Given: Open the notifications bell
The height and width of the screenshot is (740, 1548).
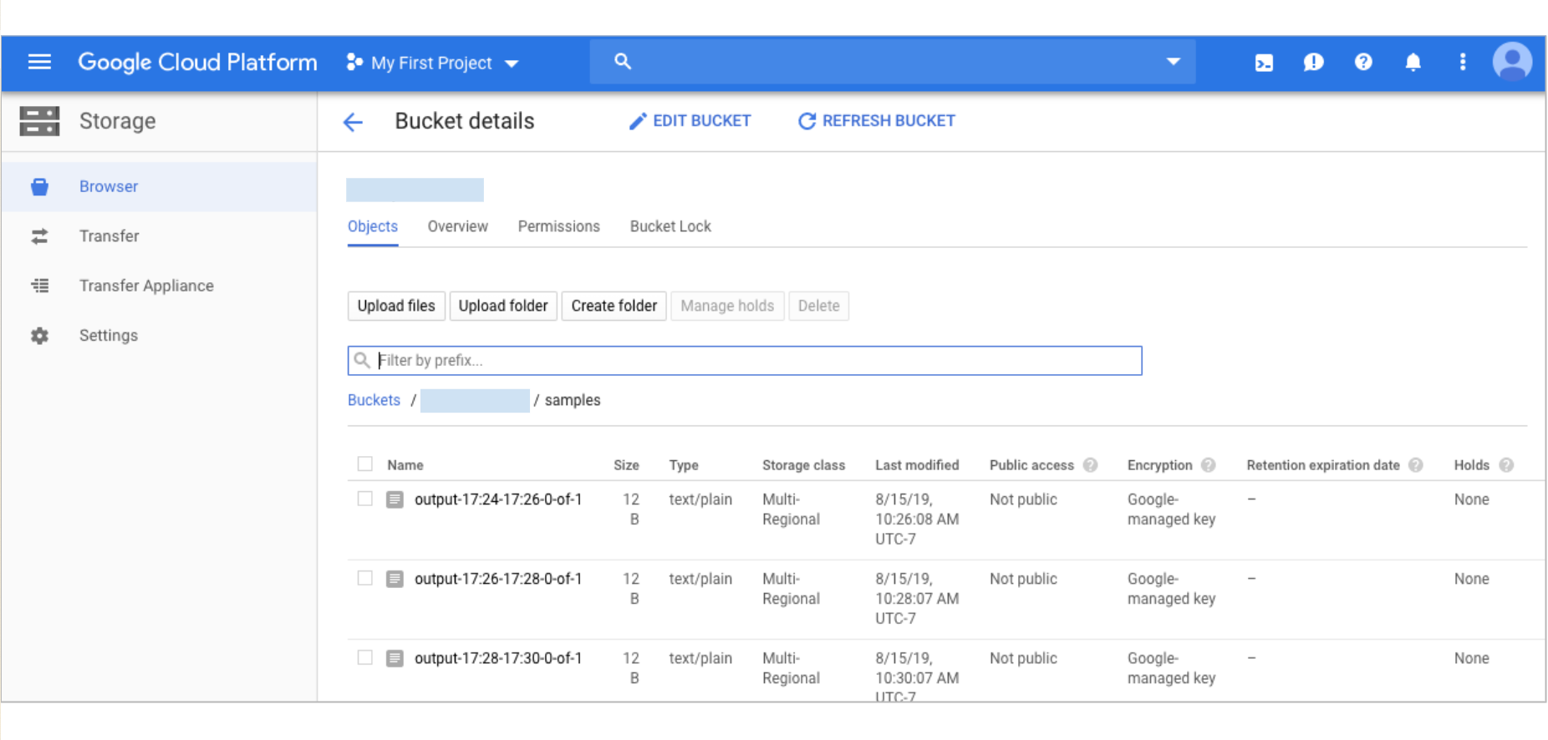Looking at the screenshot, I should pyautogui.click(x=1413, y=63).
